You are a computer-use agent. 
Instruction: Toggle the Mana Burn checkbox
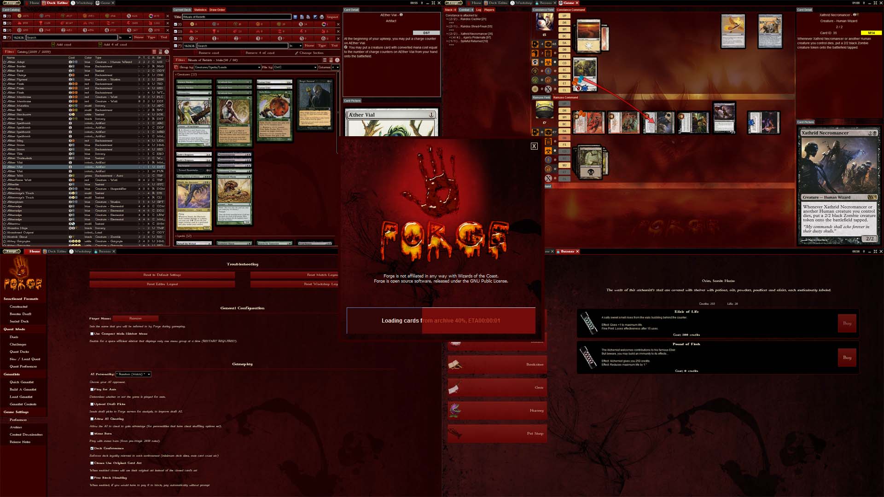(92, 433)
